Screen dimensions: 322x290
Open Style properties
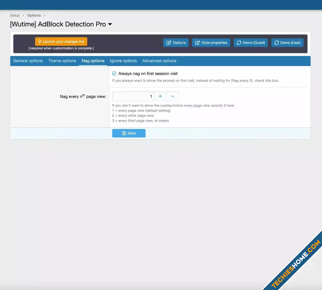211,43
